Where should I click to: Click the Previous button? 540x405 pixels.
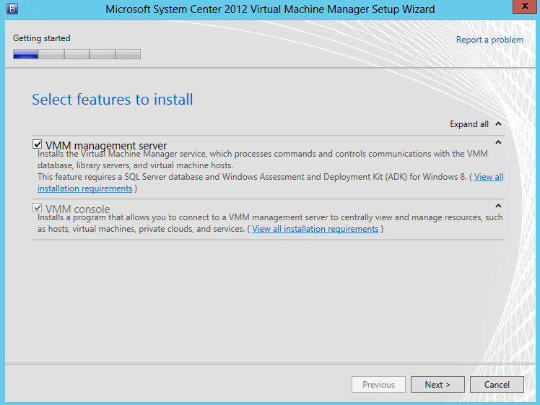click(x=378, y=384)
